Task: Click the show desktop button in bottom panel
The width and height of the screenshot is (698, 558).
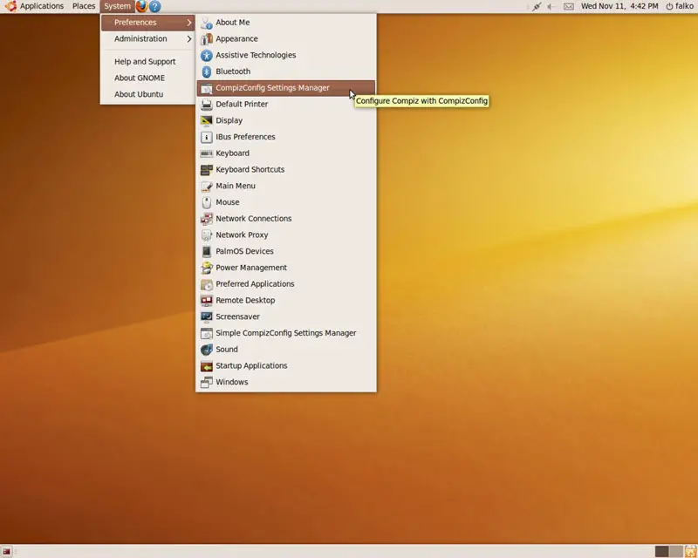Action: (6, 552)
